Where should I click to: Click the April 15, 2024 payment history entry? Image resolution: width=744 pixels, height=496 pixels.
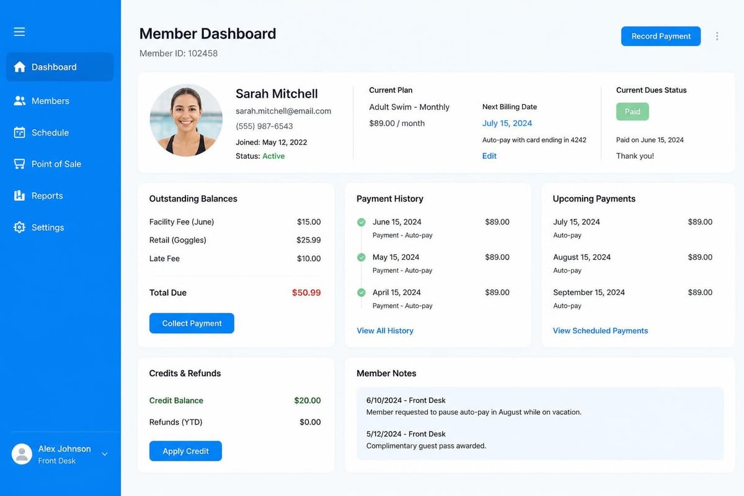click(433, 299)
